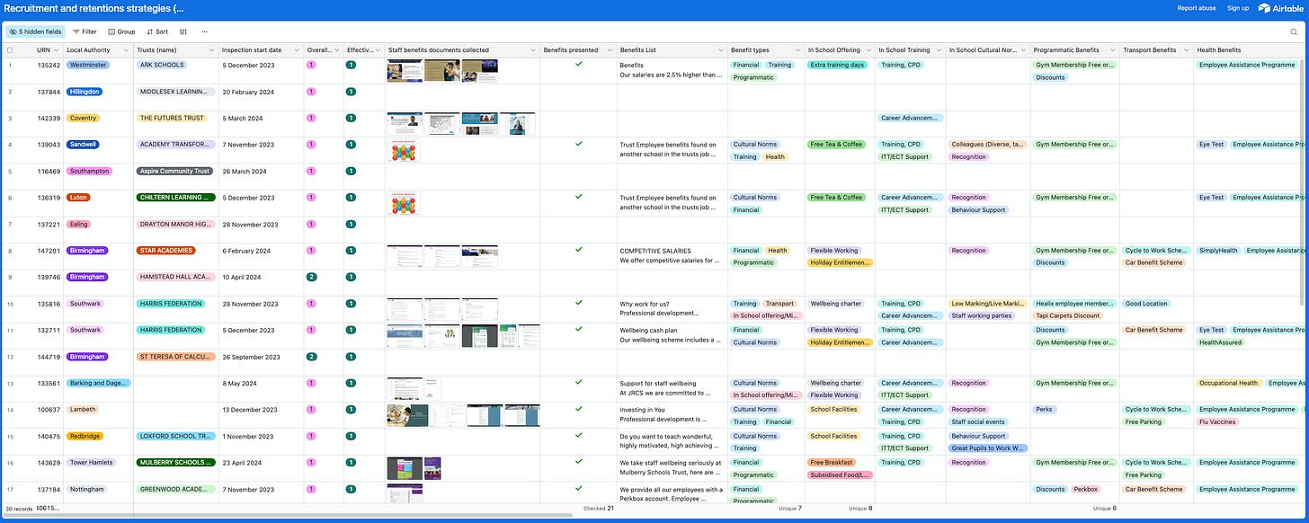The image size is (1309, 523).
Task: Select the Coventry local authority tag
Action: coord(83,118)
